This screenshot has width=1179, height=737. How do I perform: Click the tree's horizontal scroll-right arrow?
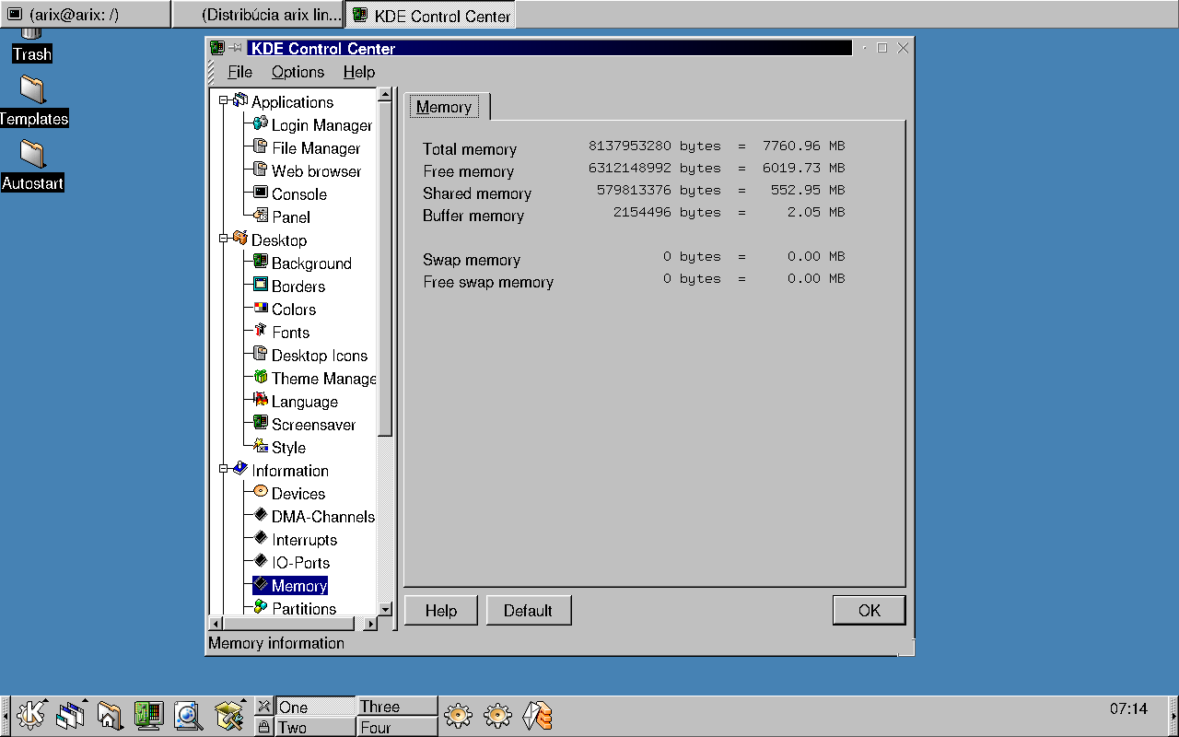coord(371,624)
